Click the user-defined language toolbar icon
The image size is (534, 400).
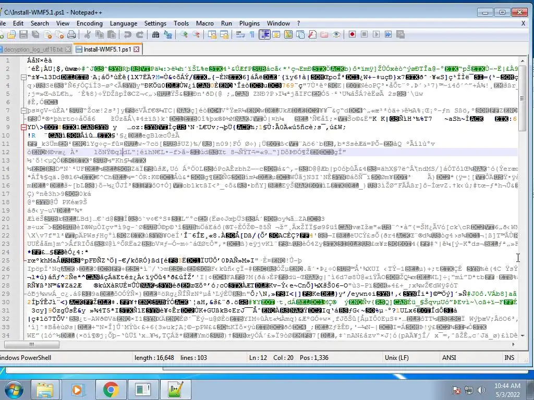(x=276, y=34)
